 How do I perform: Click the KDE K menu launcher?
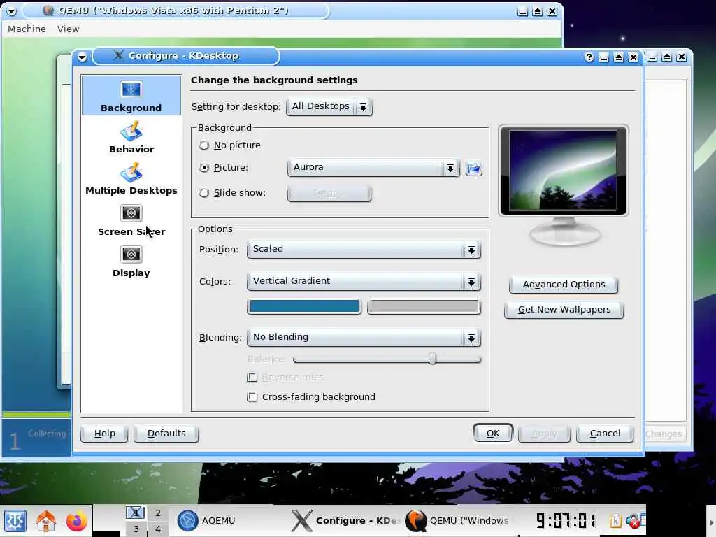pyautogui.click(x=15, y=521)
